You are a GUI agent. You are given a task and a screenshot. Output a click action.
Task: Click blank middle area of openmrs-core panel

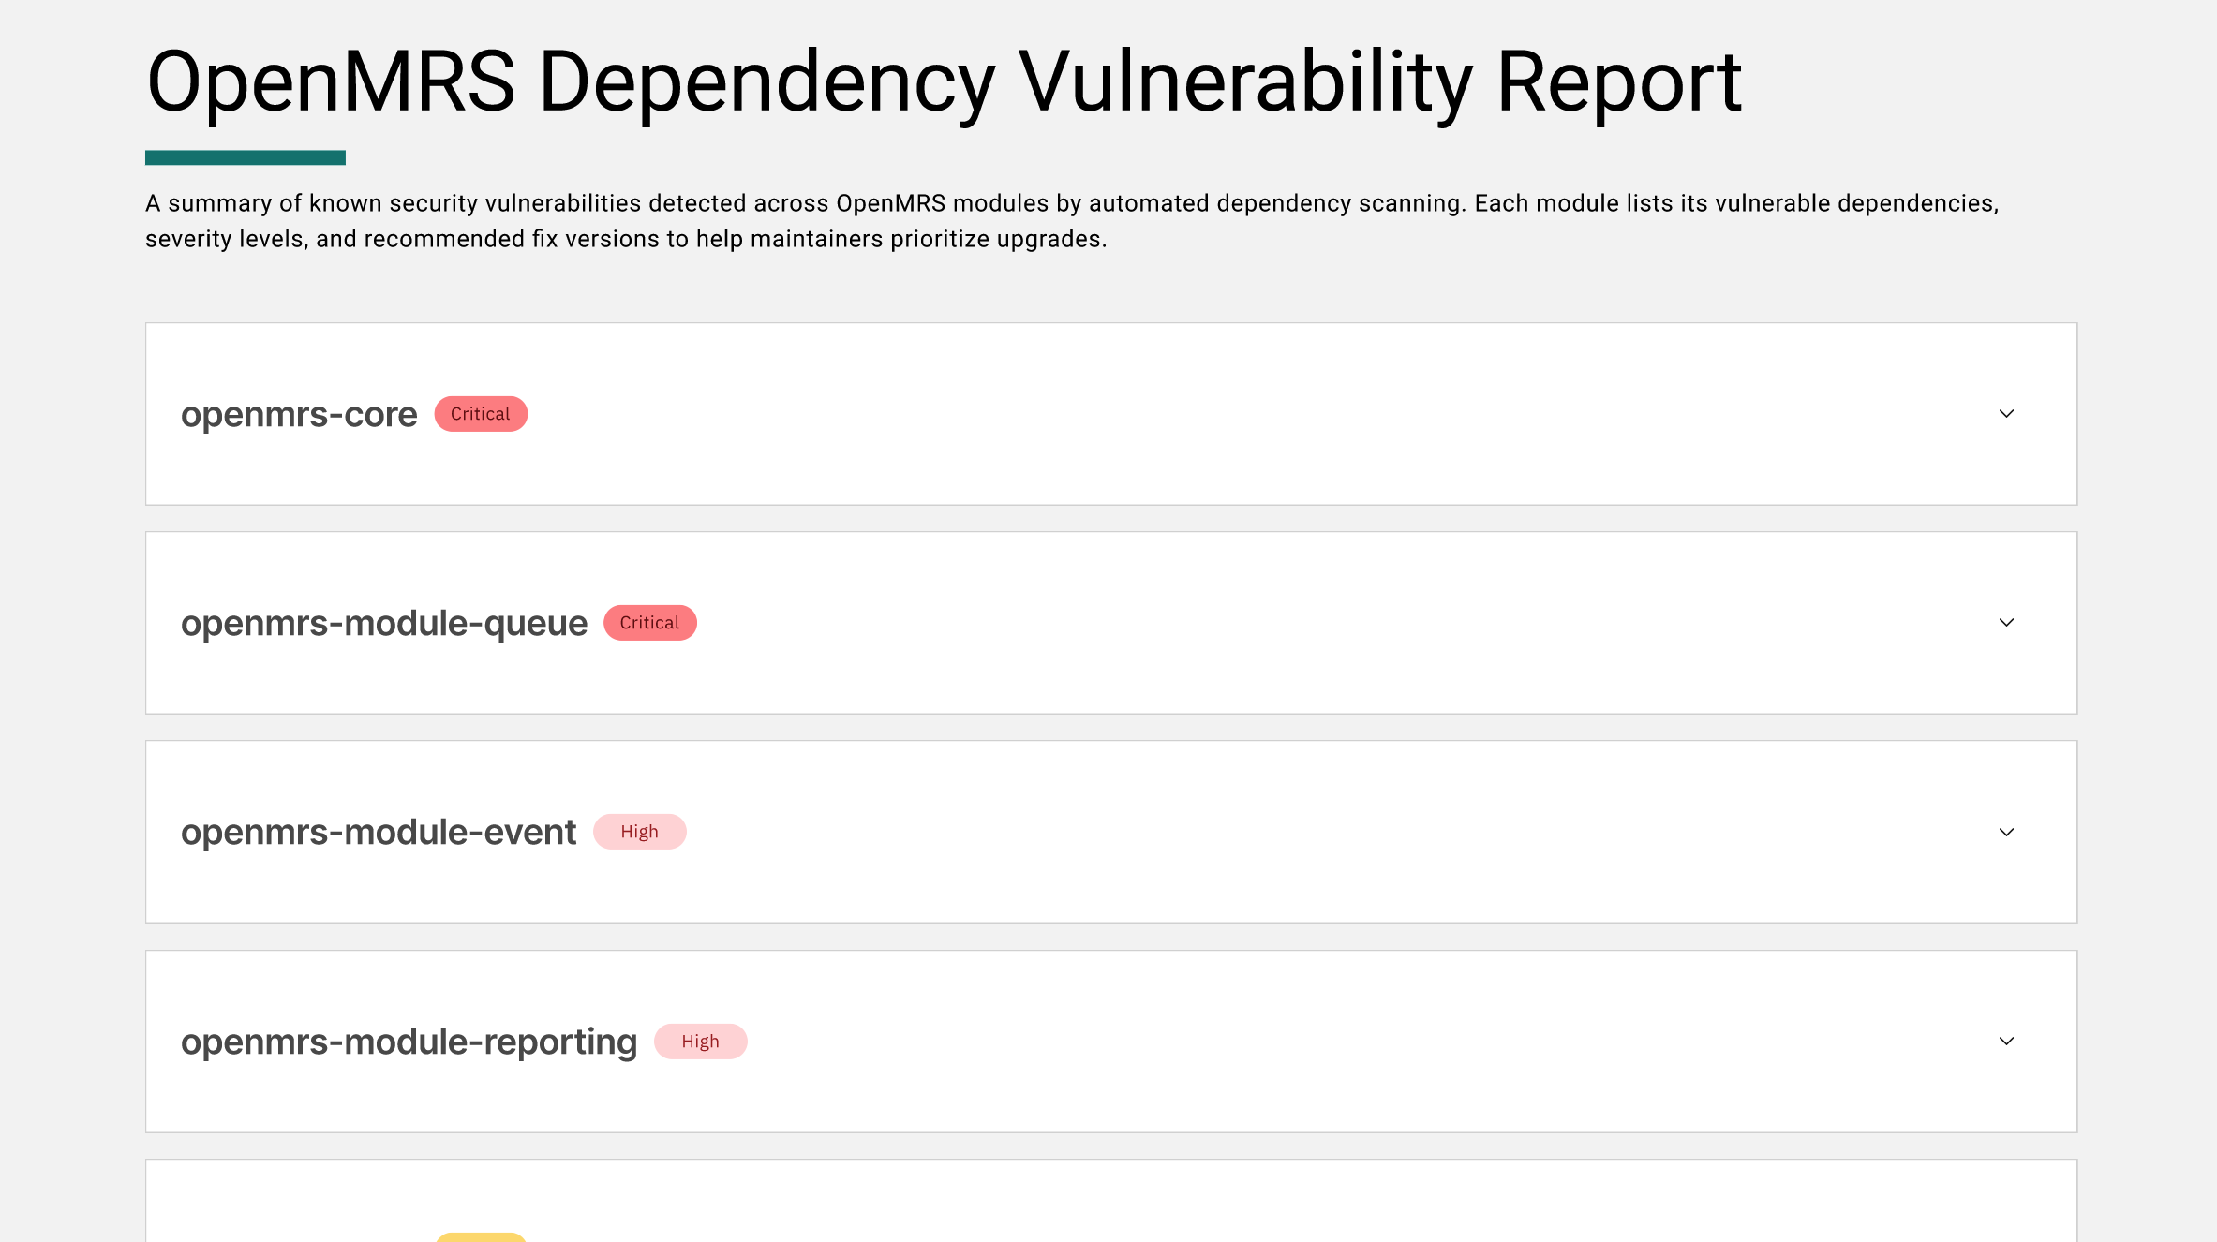click(x=1218, y=414)
